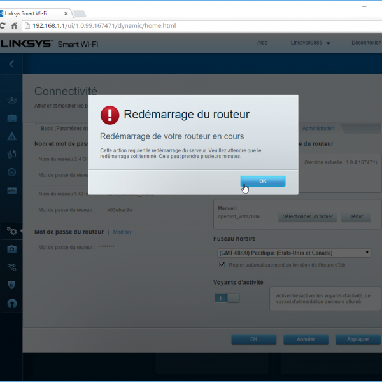This screenshot has width=382, height=382.
Task: Click the Appliquer button
Action: point(358,339)
